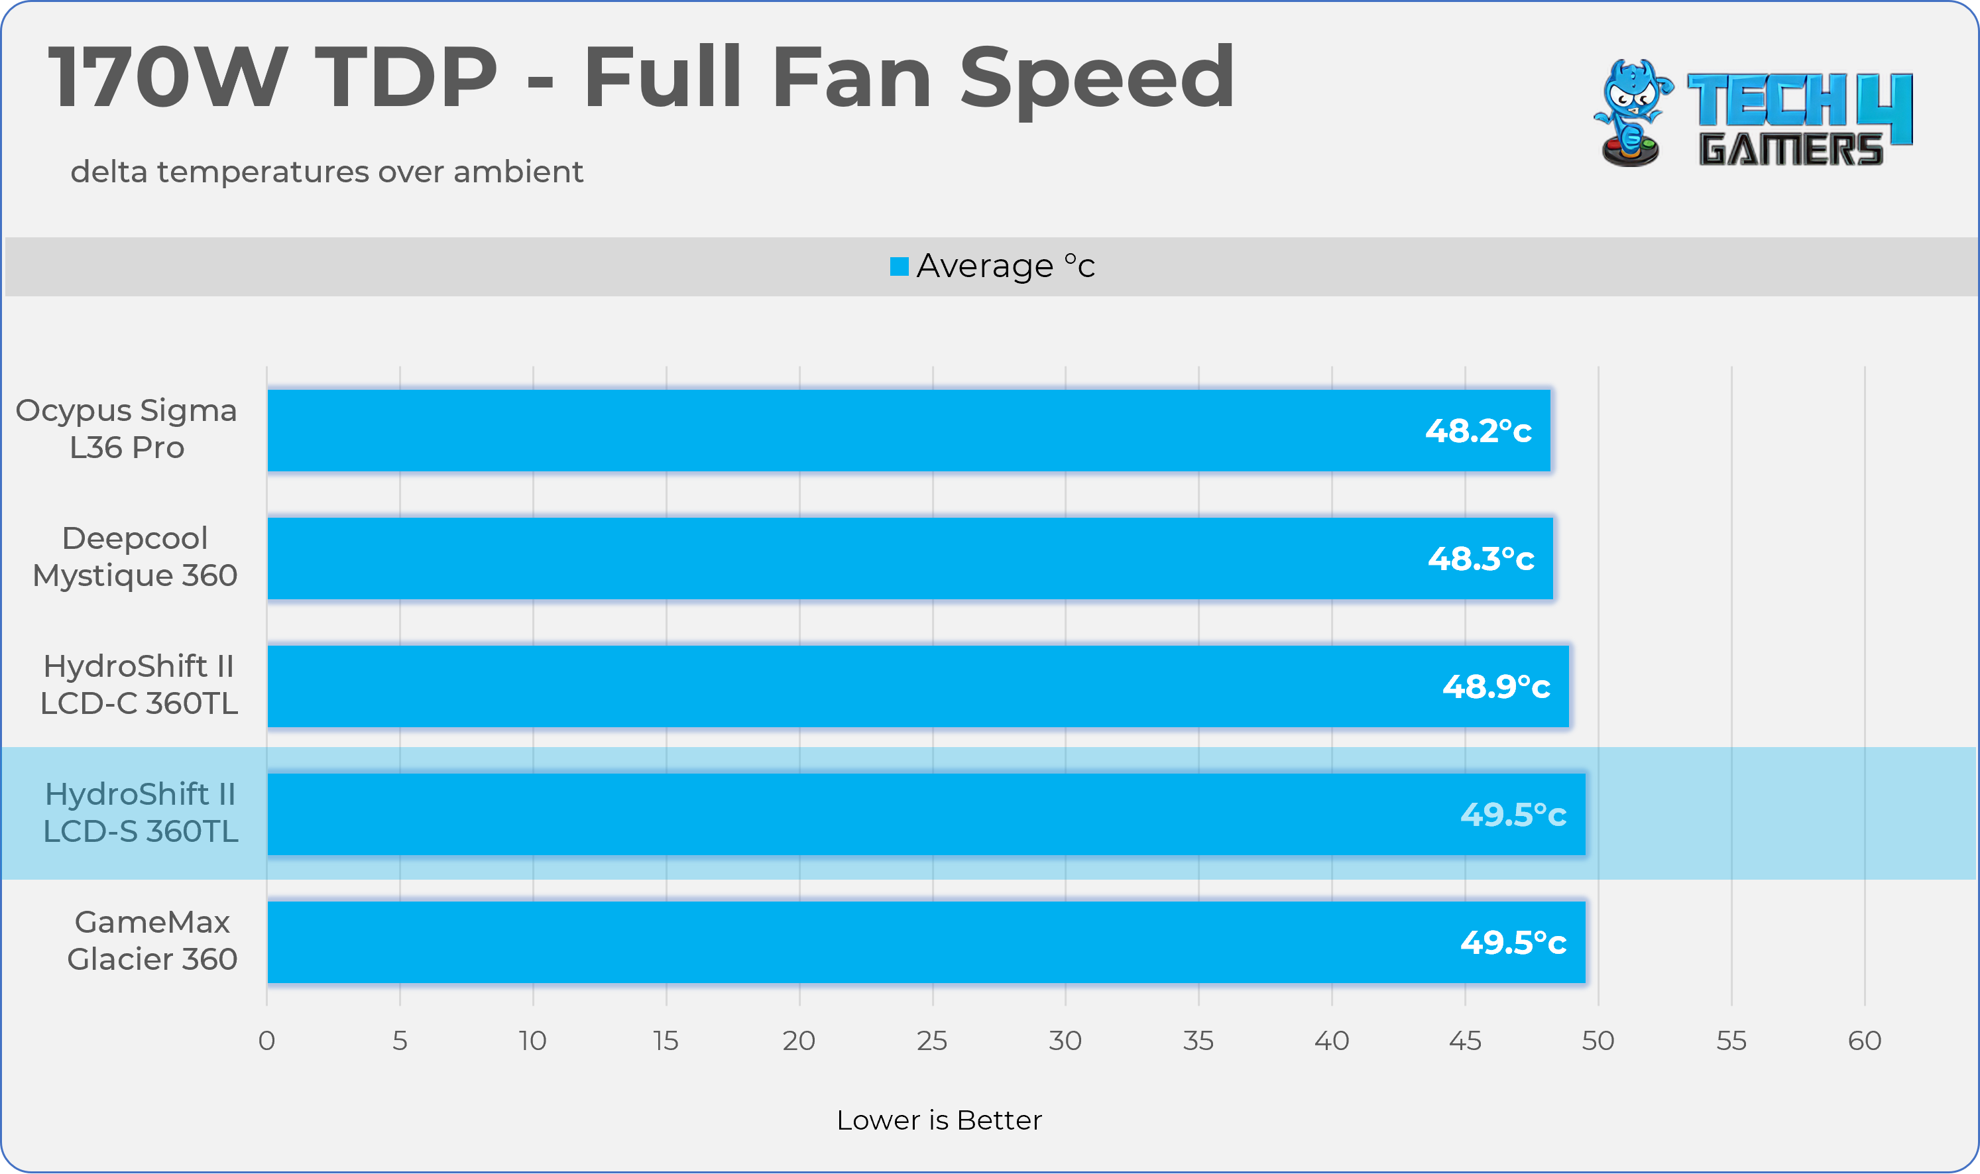The width and height of the screenshot is (1980, 1174).
Task: Select the Average °c legend label
Action: point(1006,266)
